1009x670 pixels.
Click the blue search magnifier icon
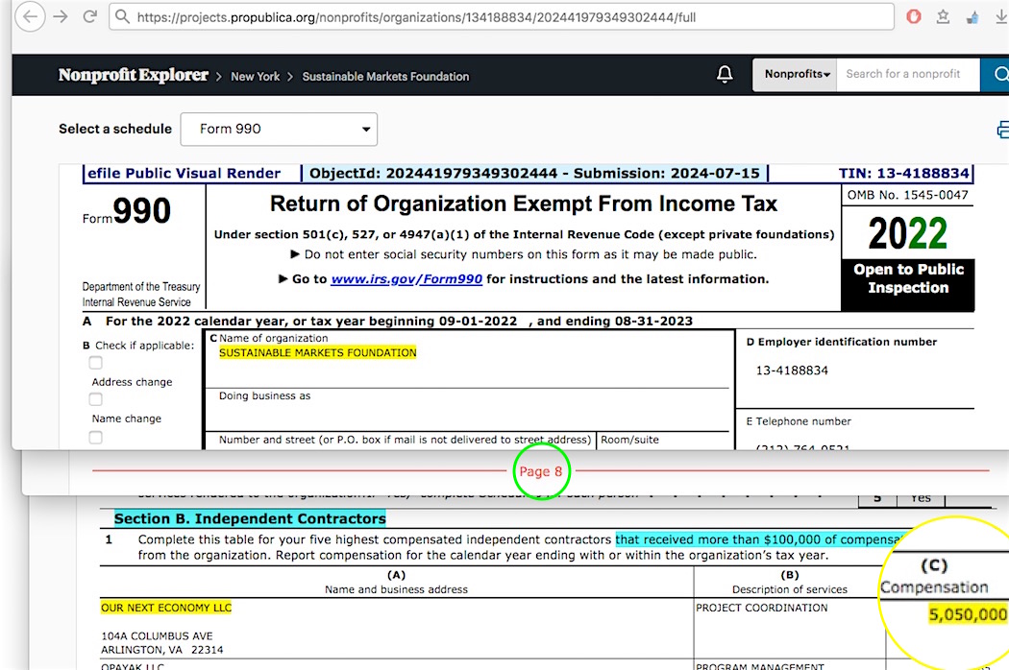coord(1000,74)
